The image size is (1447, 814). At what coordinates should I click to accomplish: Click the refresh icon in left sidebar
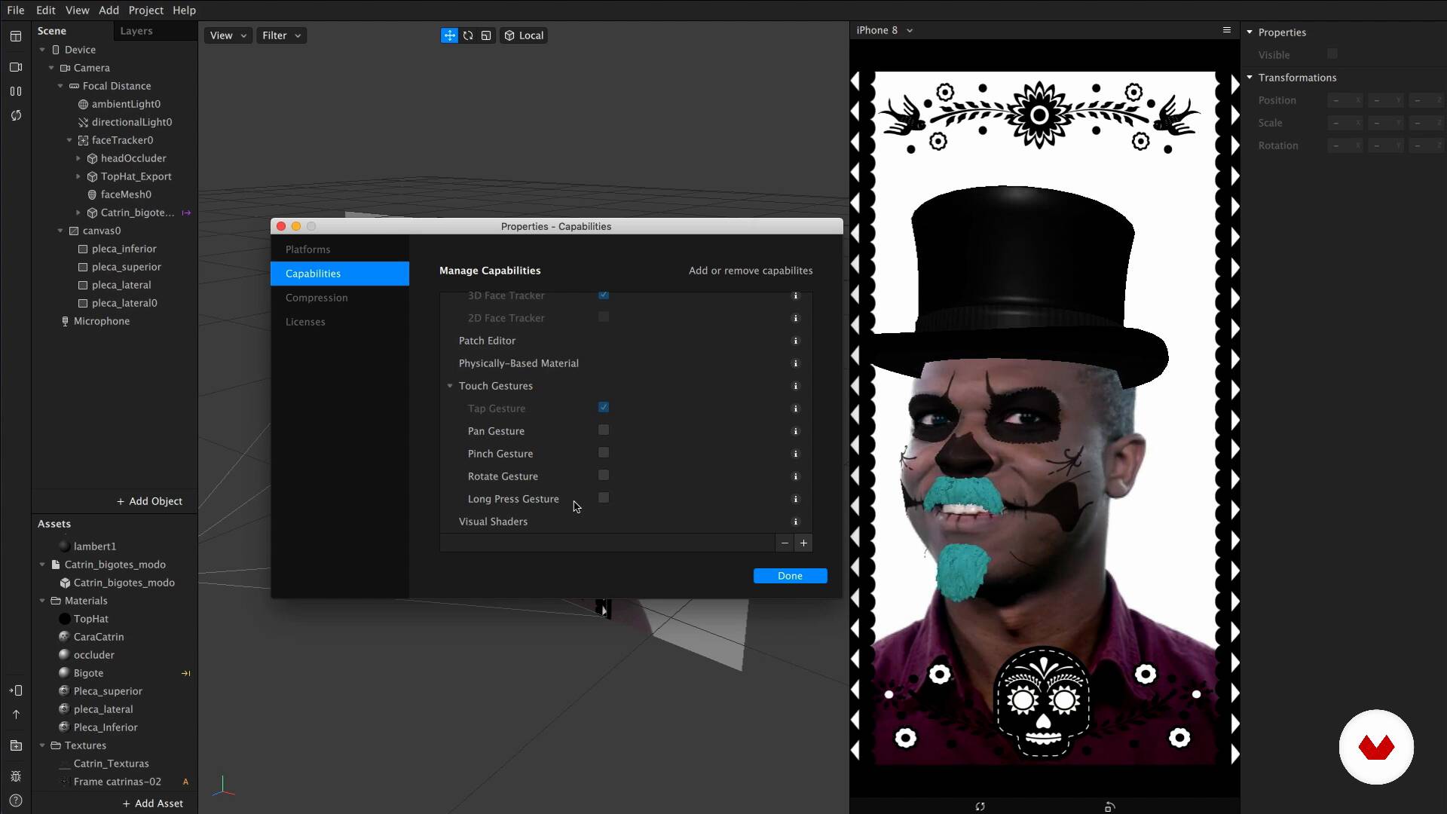click(x=16, y=115)
